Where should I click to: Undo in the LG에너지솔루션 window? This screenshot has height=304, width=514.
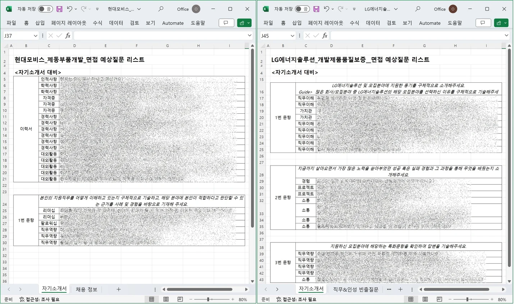click(x=326, y=9)
